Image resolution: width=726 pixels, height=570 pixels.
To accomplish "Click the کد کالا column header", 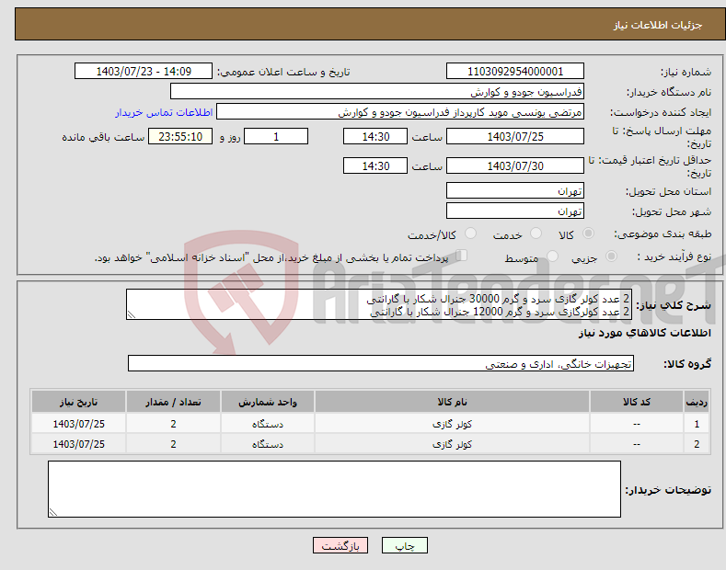I will [x=637, y=402].
